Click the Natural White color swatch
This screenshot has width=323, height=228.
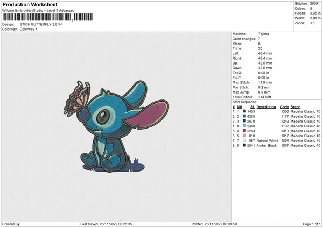[244, 140]
